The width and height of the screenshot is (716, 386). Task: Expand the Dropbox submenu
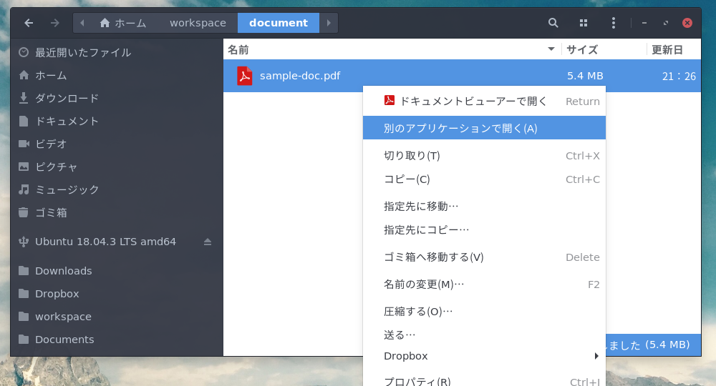484,356
